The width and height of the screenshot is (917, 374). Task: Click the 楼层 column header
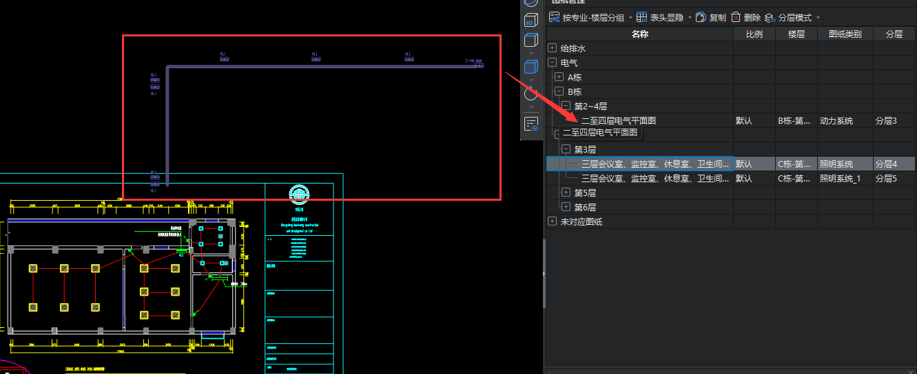point(796,34)
